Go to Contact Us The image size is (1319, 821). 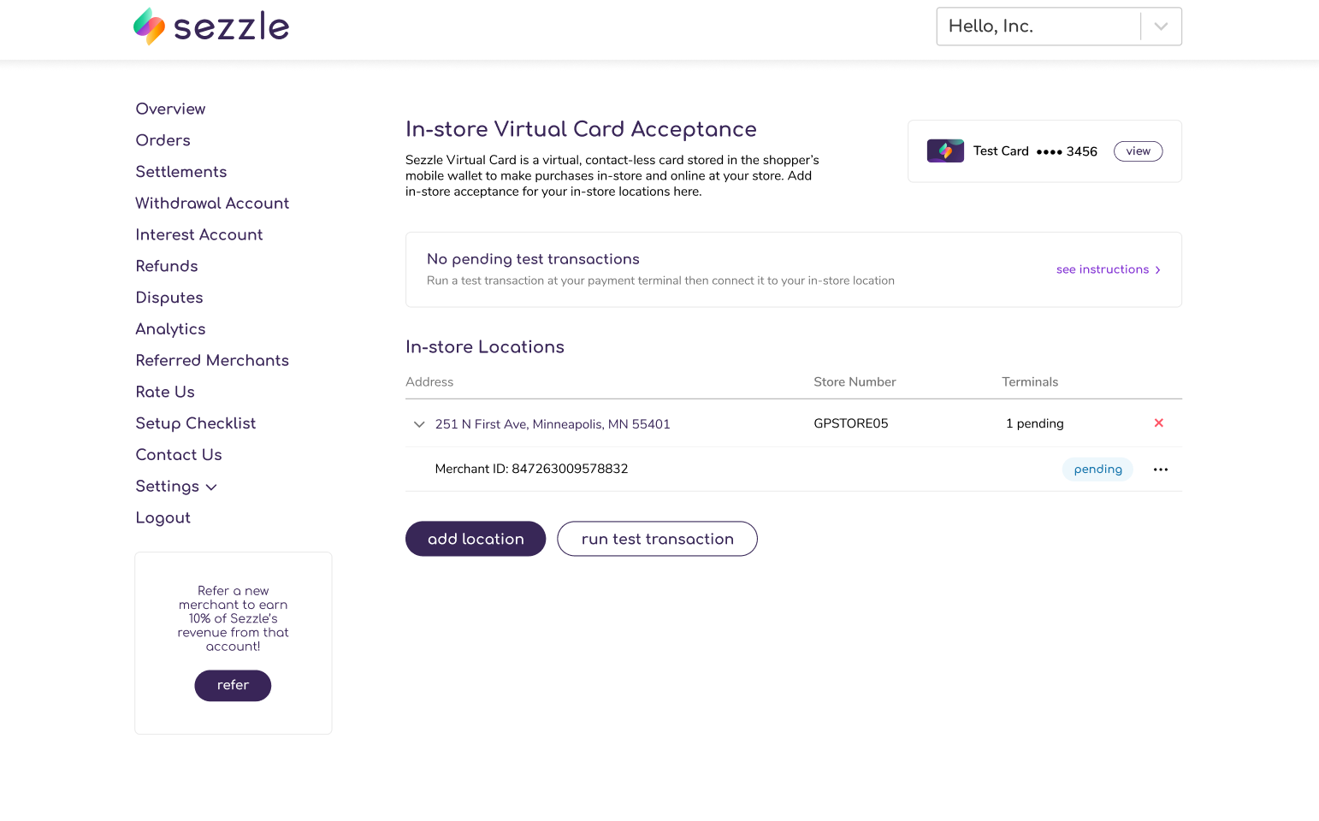(178, 455)
